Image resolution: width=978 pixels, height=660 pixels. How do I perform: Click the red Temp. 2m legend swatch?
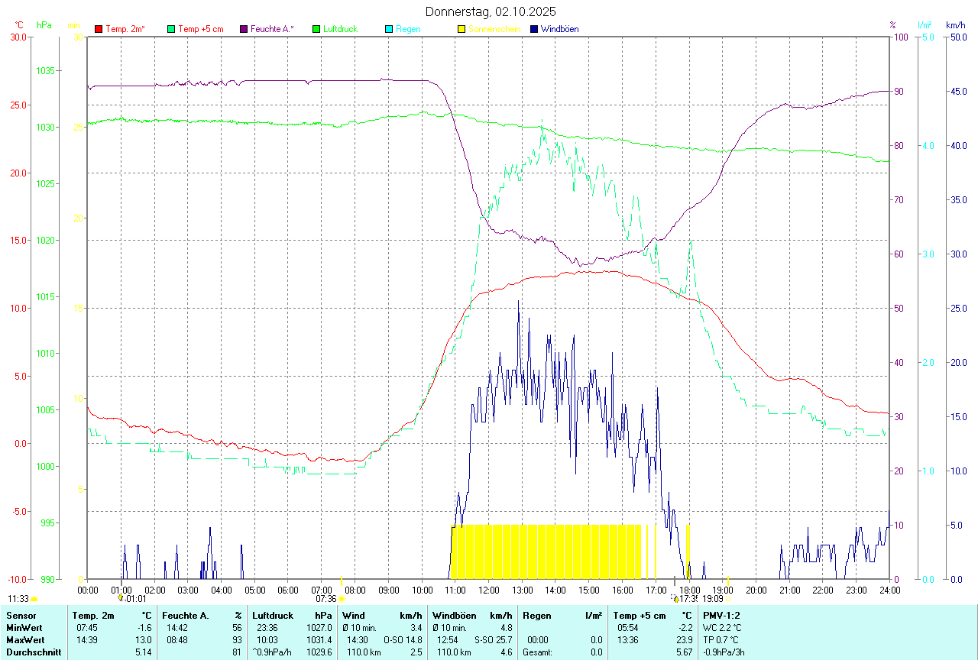pyautogui.click(x=99, y=29)
